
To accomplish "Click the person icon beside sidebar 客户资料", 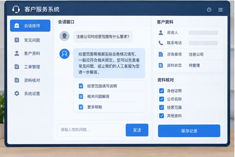I will click(17, 53).
